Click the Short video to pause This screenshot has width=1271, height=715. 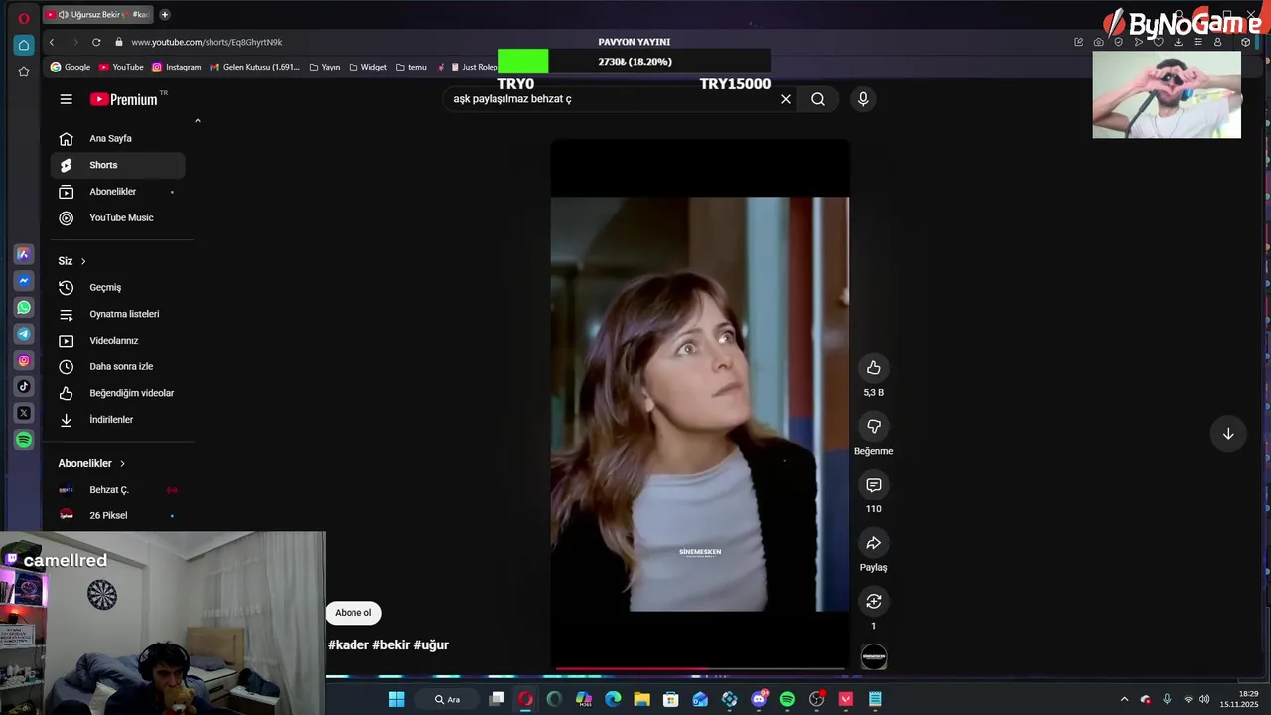700,404
